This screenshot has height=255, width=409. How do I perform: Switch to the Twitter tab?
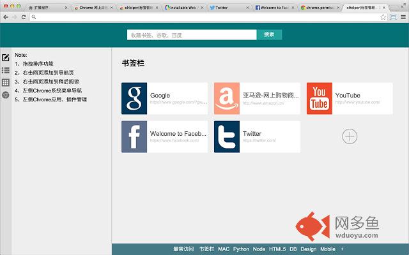click(228, 8)
